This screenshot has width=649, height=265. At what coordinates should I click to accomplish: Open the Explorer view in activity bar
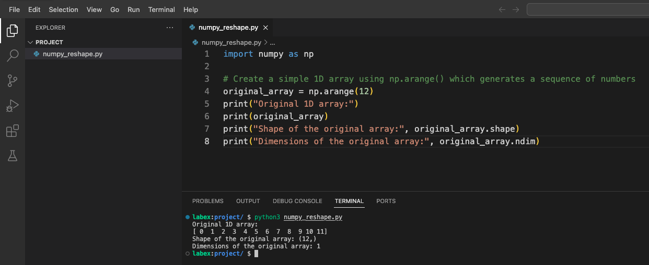pos(12,31)
